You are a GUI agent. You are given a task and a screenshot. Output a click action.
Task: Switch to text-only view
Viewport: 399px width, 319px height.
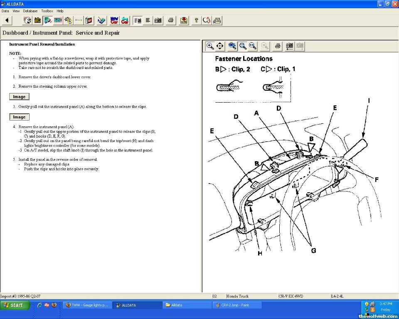(148, 20)
